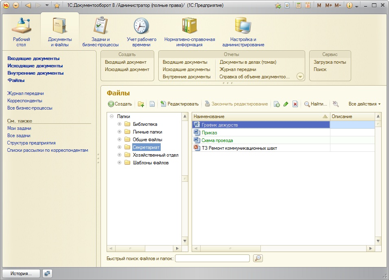Open the windows list icon beside History
Screen dimensions: 389x280
(x=48, y=274)
